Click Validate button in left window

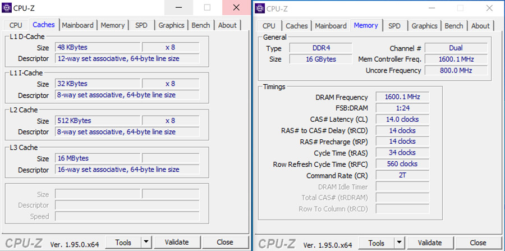click(x=177, y=243)
